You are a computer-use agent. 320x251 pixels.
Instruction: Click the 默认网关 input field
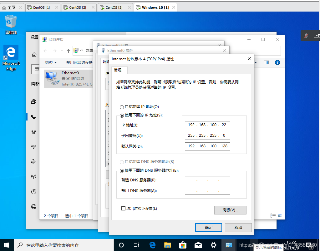[207, 146]
